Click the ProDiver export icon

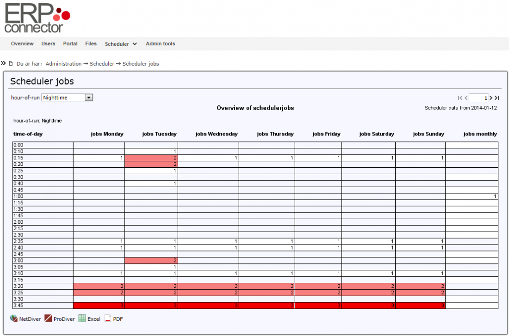[48, 318]
